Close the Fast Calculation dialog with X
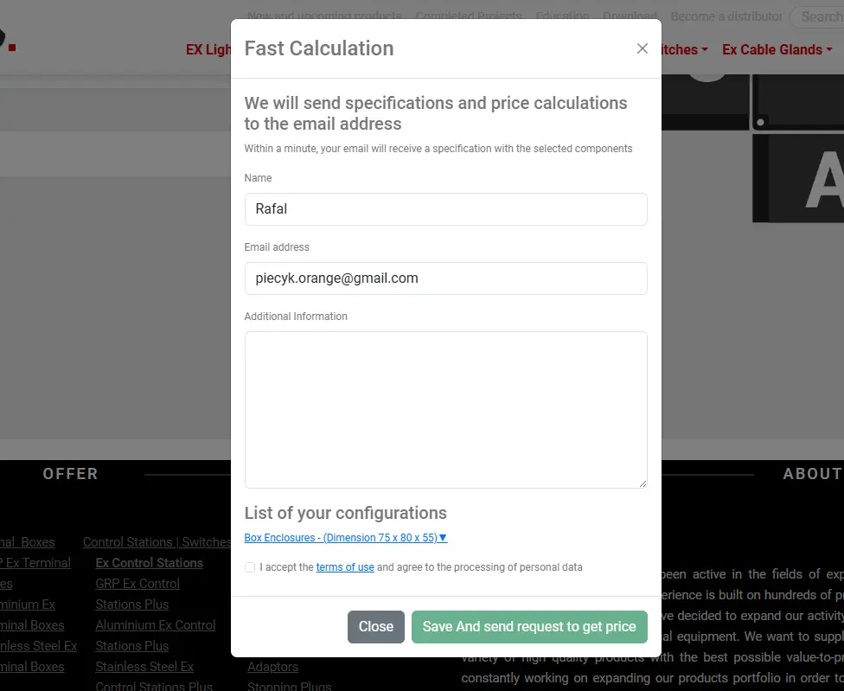 pyautogui.click(x=642, y=48)
